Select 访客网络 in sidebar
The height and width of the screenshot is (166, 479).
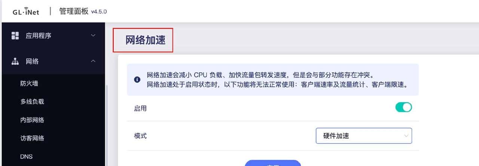click(32, 138)
